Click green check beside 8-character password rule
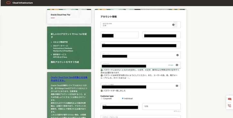The width and height of the screenshot is (233, 118). 102,70
